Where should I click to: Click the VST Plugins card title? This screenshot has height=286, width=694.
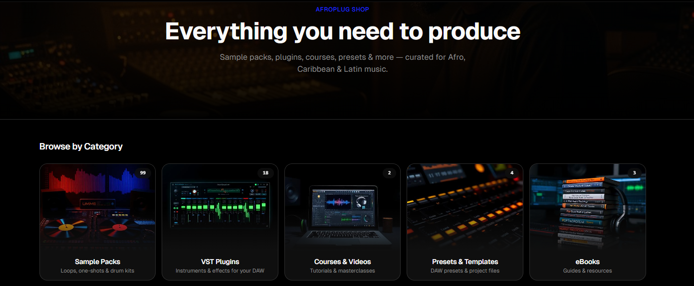[x=220, y=262]
